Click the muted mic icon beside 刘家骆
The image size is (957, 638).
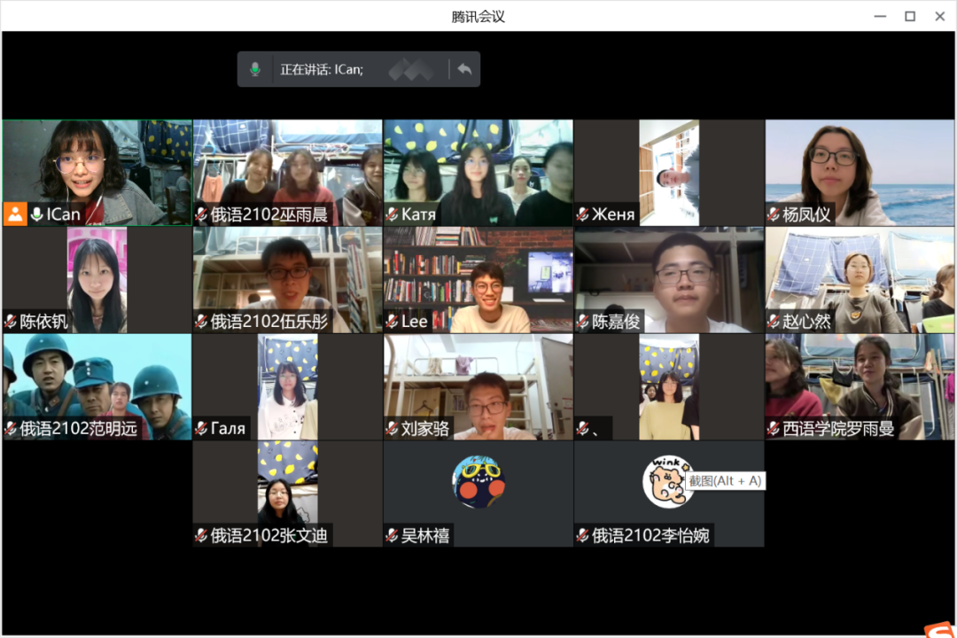point(392,429)
